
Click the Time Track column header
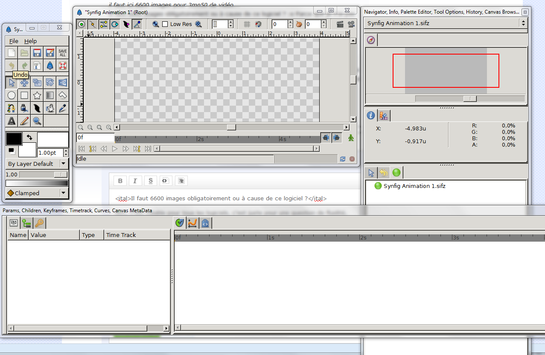coord(137,235)
